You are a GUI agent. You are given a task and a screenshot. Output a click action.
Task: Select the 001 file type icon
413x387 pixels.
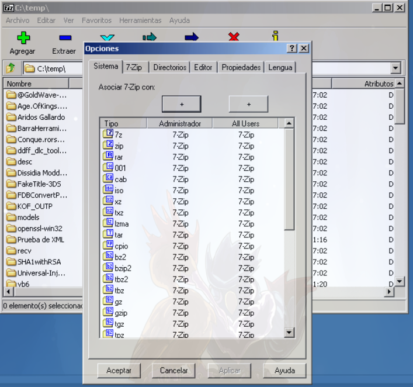pos(107,167)
